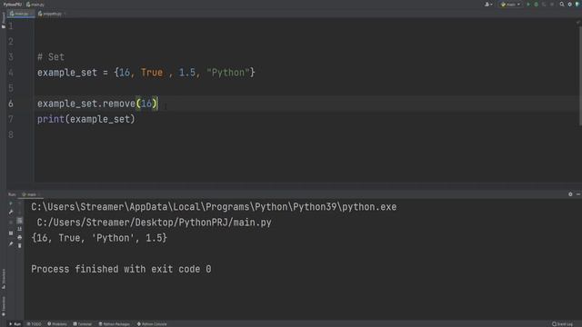
Task: Open the Python Packages tool window
Action: (x=115, y=324)
